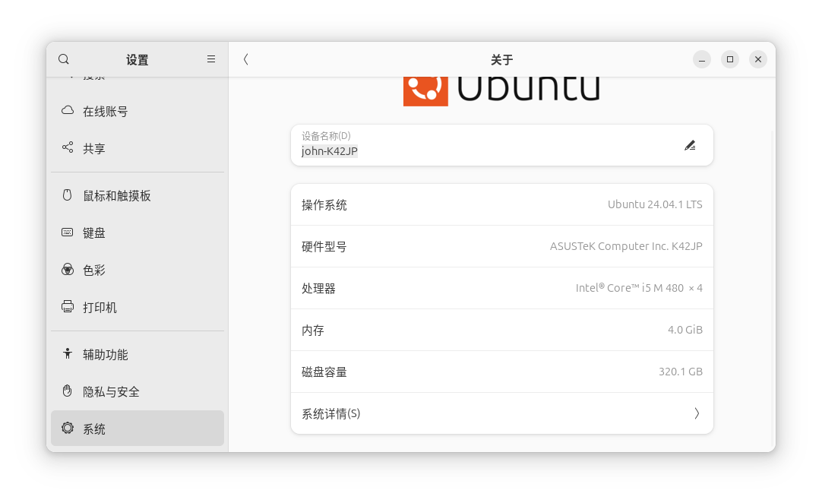822x503 pixels.
Task: Click the 硬件型号 row label
Action: (x=324, y=247)
